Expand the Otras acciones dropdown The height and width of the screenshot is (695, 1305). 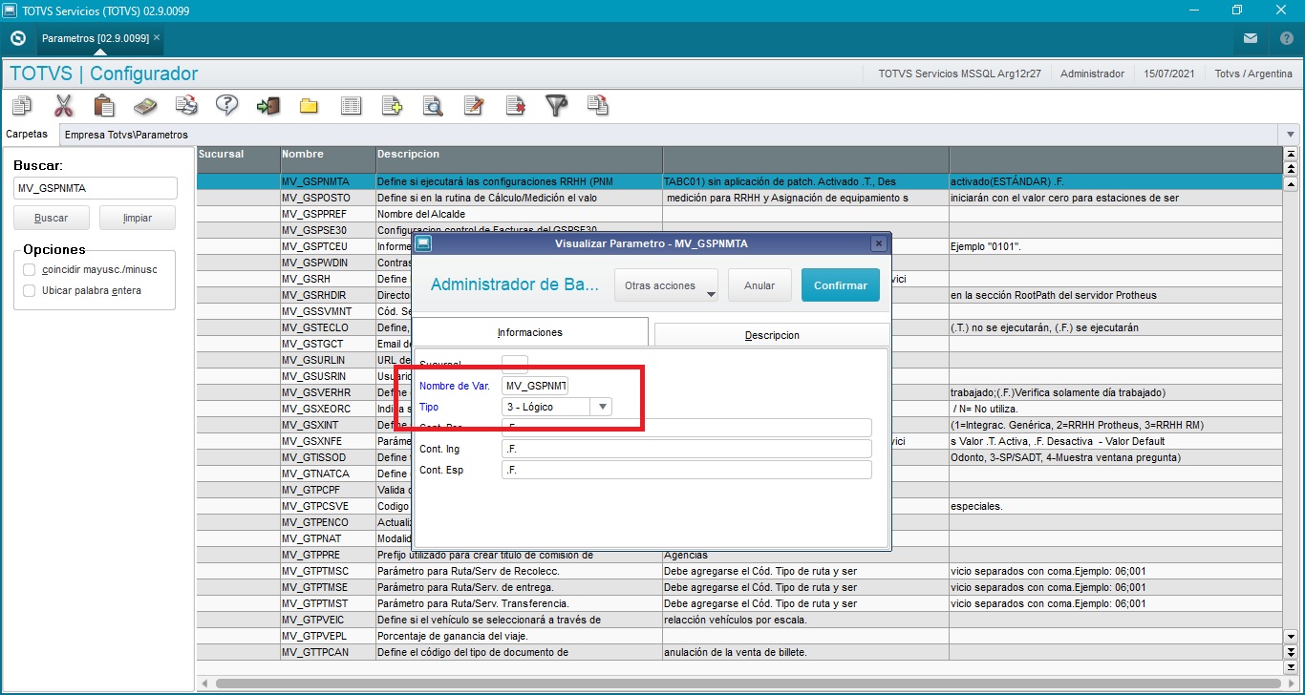pos(667,285)
